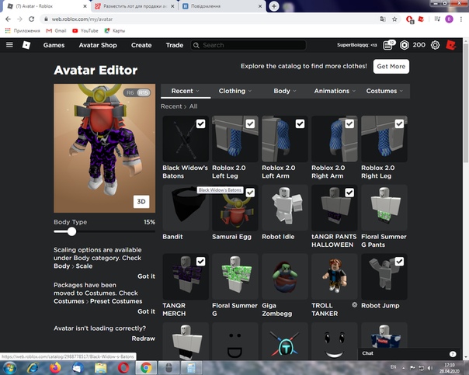Viewport: 469px width, 375px height.
Task: Open the Robux balance icon
Action: tap(405, 45)
